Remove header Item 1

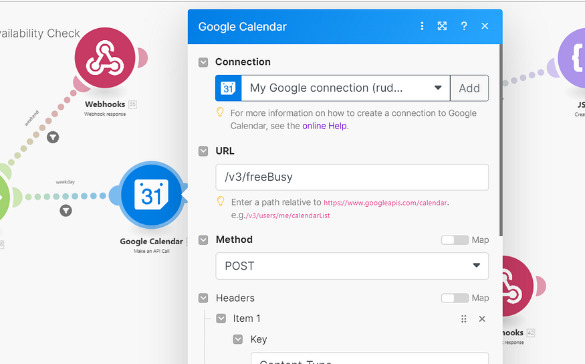pyautogui.click(x=482, y=318)
